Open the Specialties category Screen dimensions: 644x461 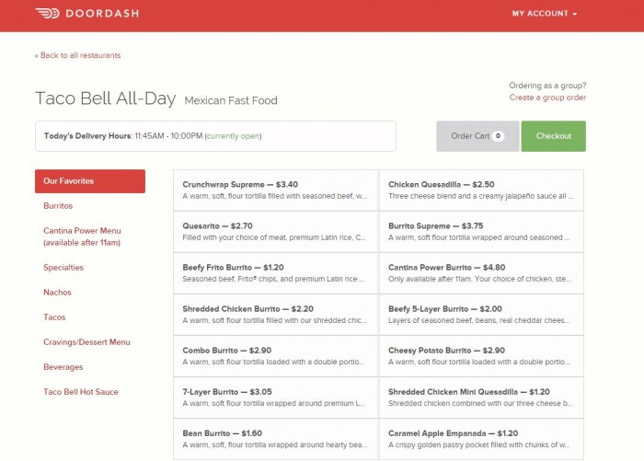coord(63,268)
